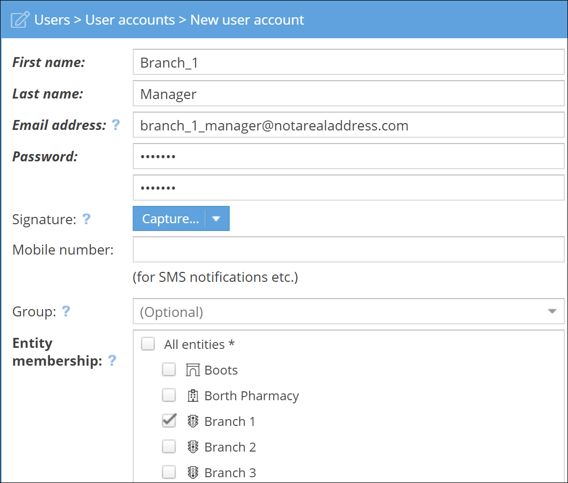The height and width of the screenshot is (483, 568).
Task: Enable the Branch 2 checkbox
Action: [168, 447]
